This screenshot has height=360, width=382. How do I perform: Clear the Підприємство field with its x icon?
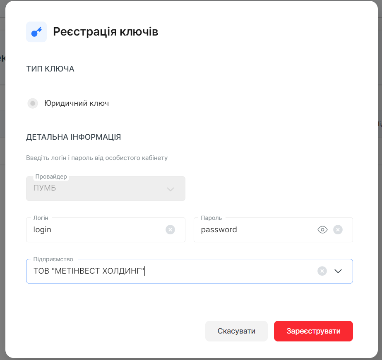click(322, 271)
